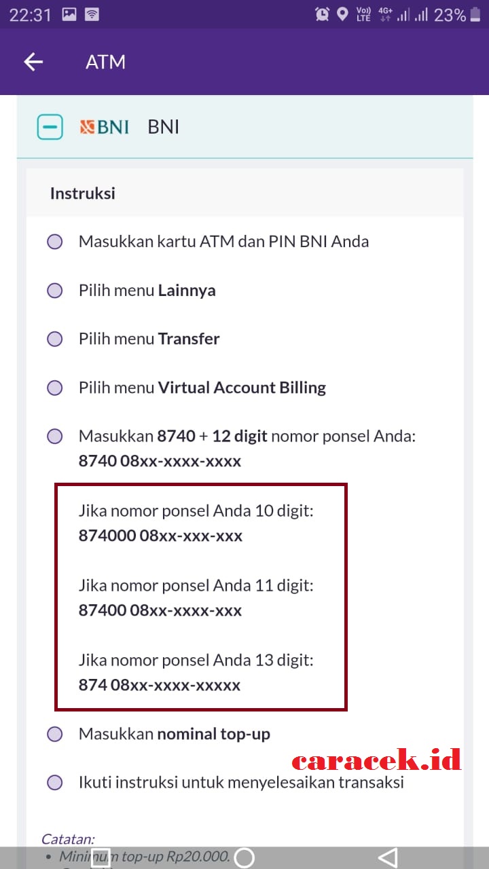The width and height of the screenshot is (489, 869).
Task: Tap the Instruksi section header
Action: 83,193
